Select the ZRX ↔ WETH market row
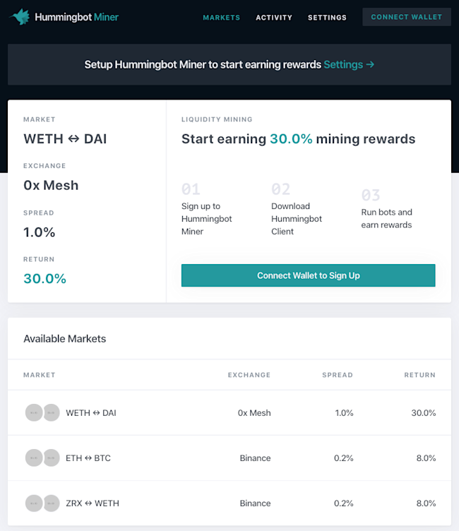The height and width of the screenshot is (531, 459). 229,503
